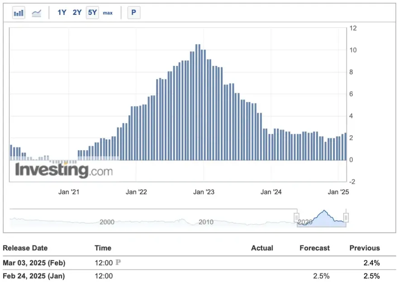Screen dimensions: 399x282
Task: Switch to bar chart view icon
Action: 19,13
